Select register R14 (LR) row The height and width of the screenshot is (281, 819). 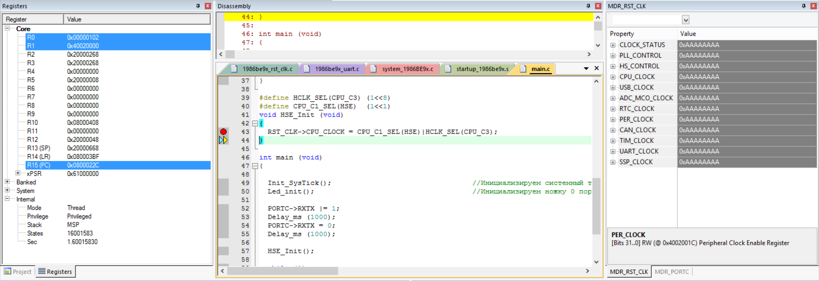click(118, 157)
